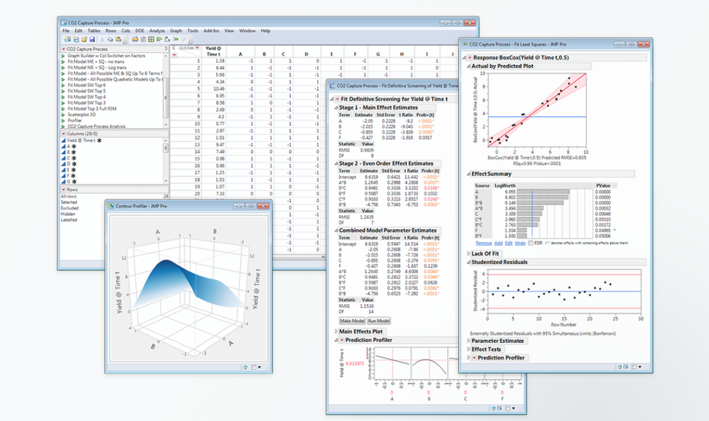Click the Yield @ Time t column header
The image size is (709, 421).
pos(213,51)
